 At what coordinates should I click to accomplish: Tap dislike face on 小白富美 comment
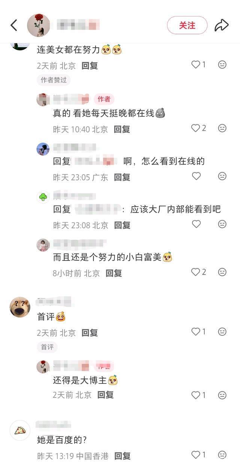tap(222, 272)
